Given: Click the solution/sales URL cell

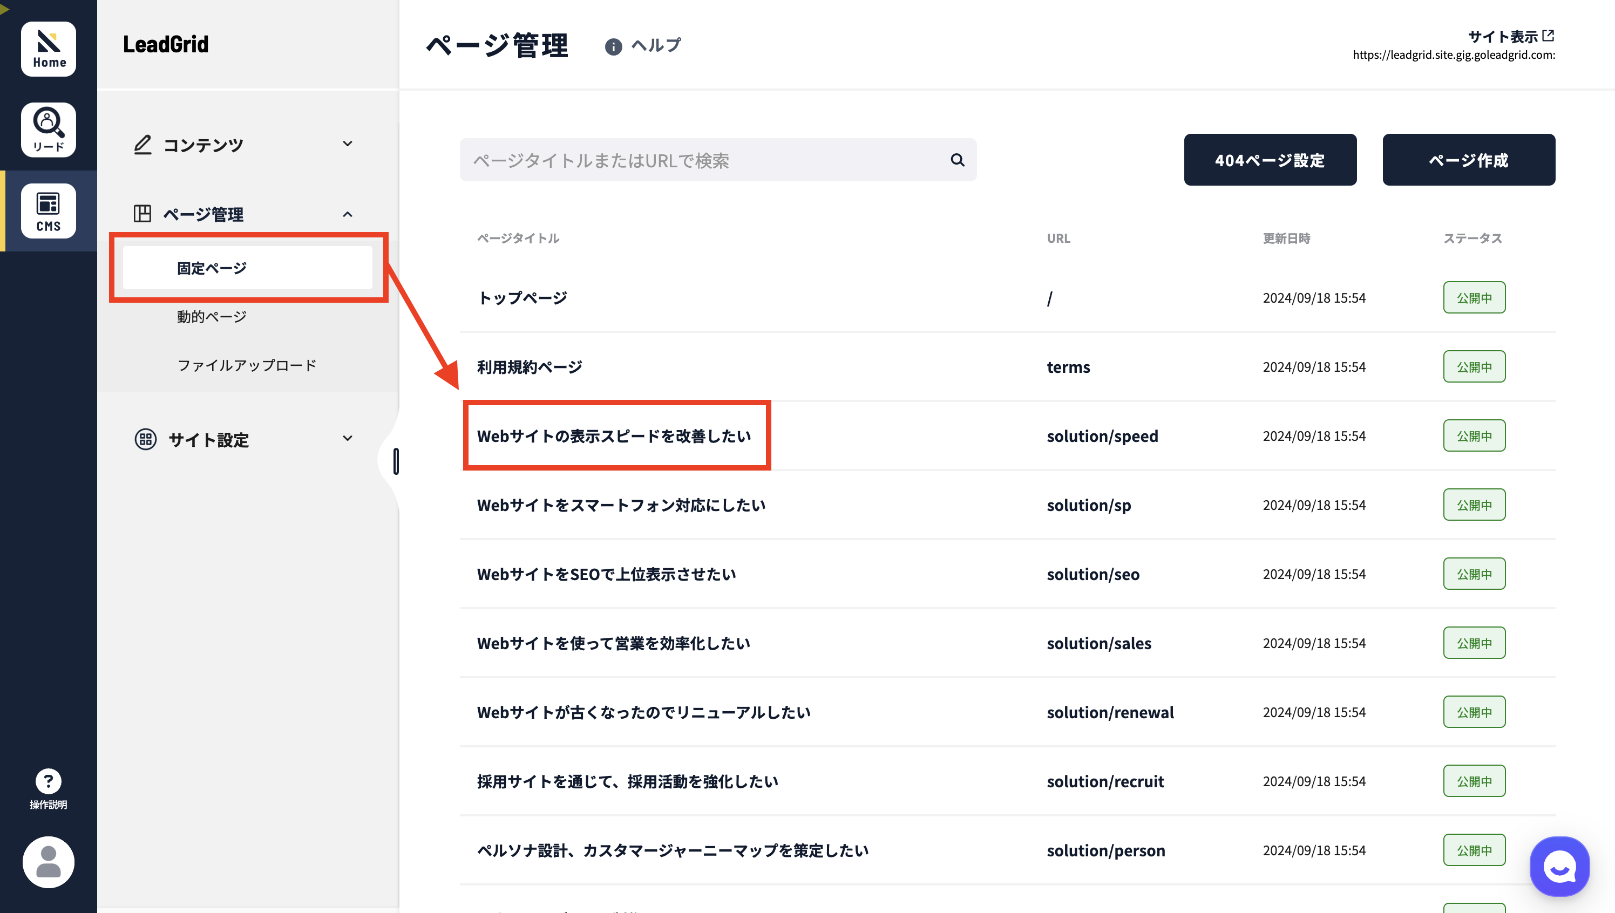Looking at the screenshot, I should pos(1099,643).
